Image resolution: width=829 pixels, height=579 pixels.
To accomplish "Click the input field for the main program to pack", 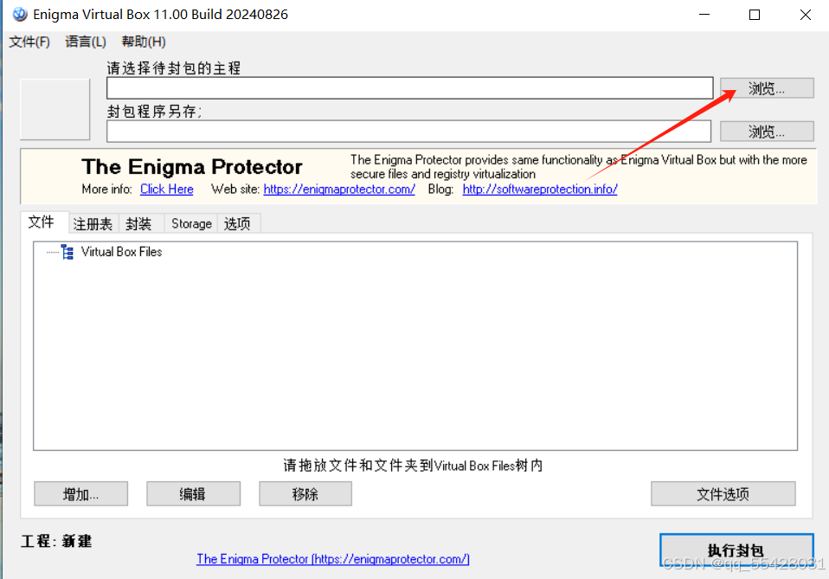I will click(x=410, y=87).
